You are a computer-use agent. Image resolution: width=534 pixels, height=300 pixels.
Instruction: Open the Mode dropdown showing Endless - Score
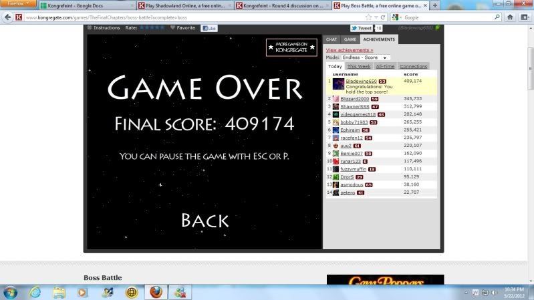[366, 57]
